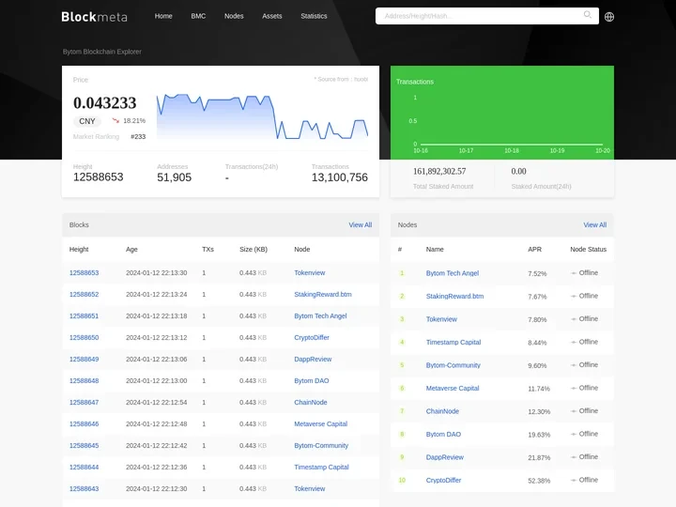This screenshot has width=676, height=507.
Task: Open block 12588645
Action: coord(84,445)
